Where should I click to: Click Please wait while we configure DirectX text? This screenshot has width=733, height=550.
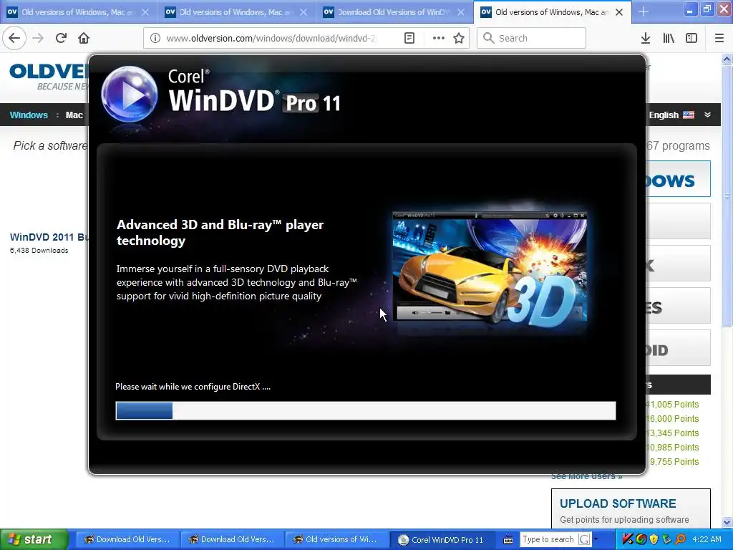click(x=193, y=387)
